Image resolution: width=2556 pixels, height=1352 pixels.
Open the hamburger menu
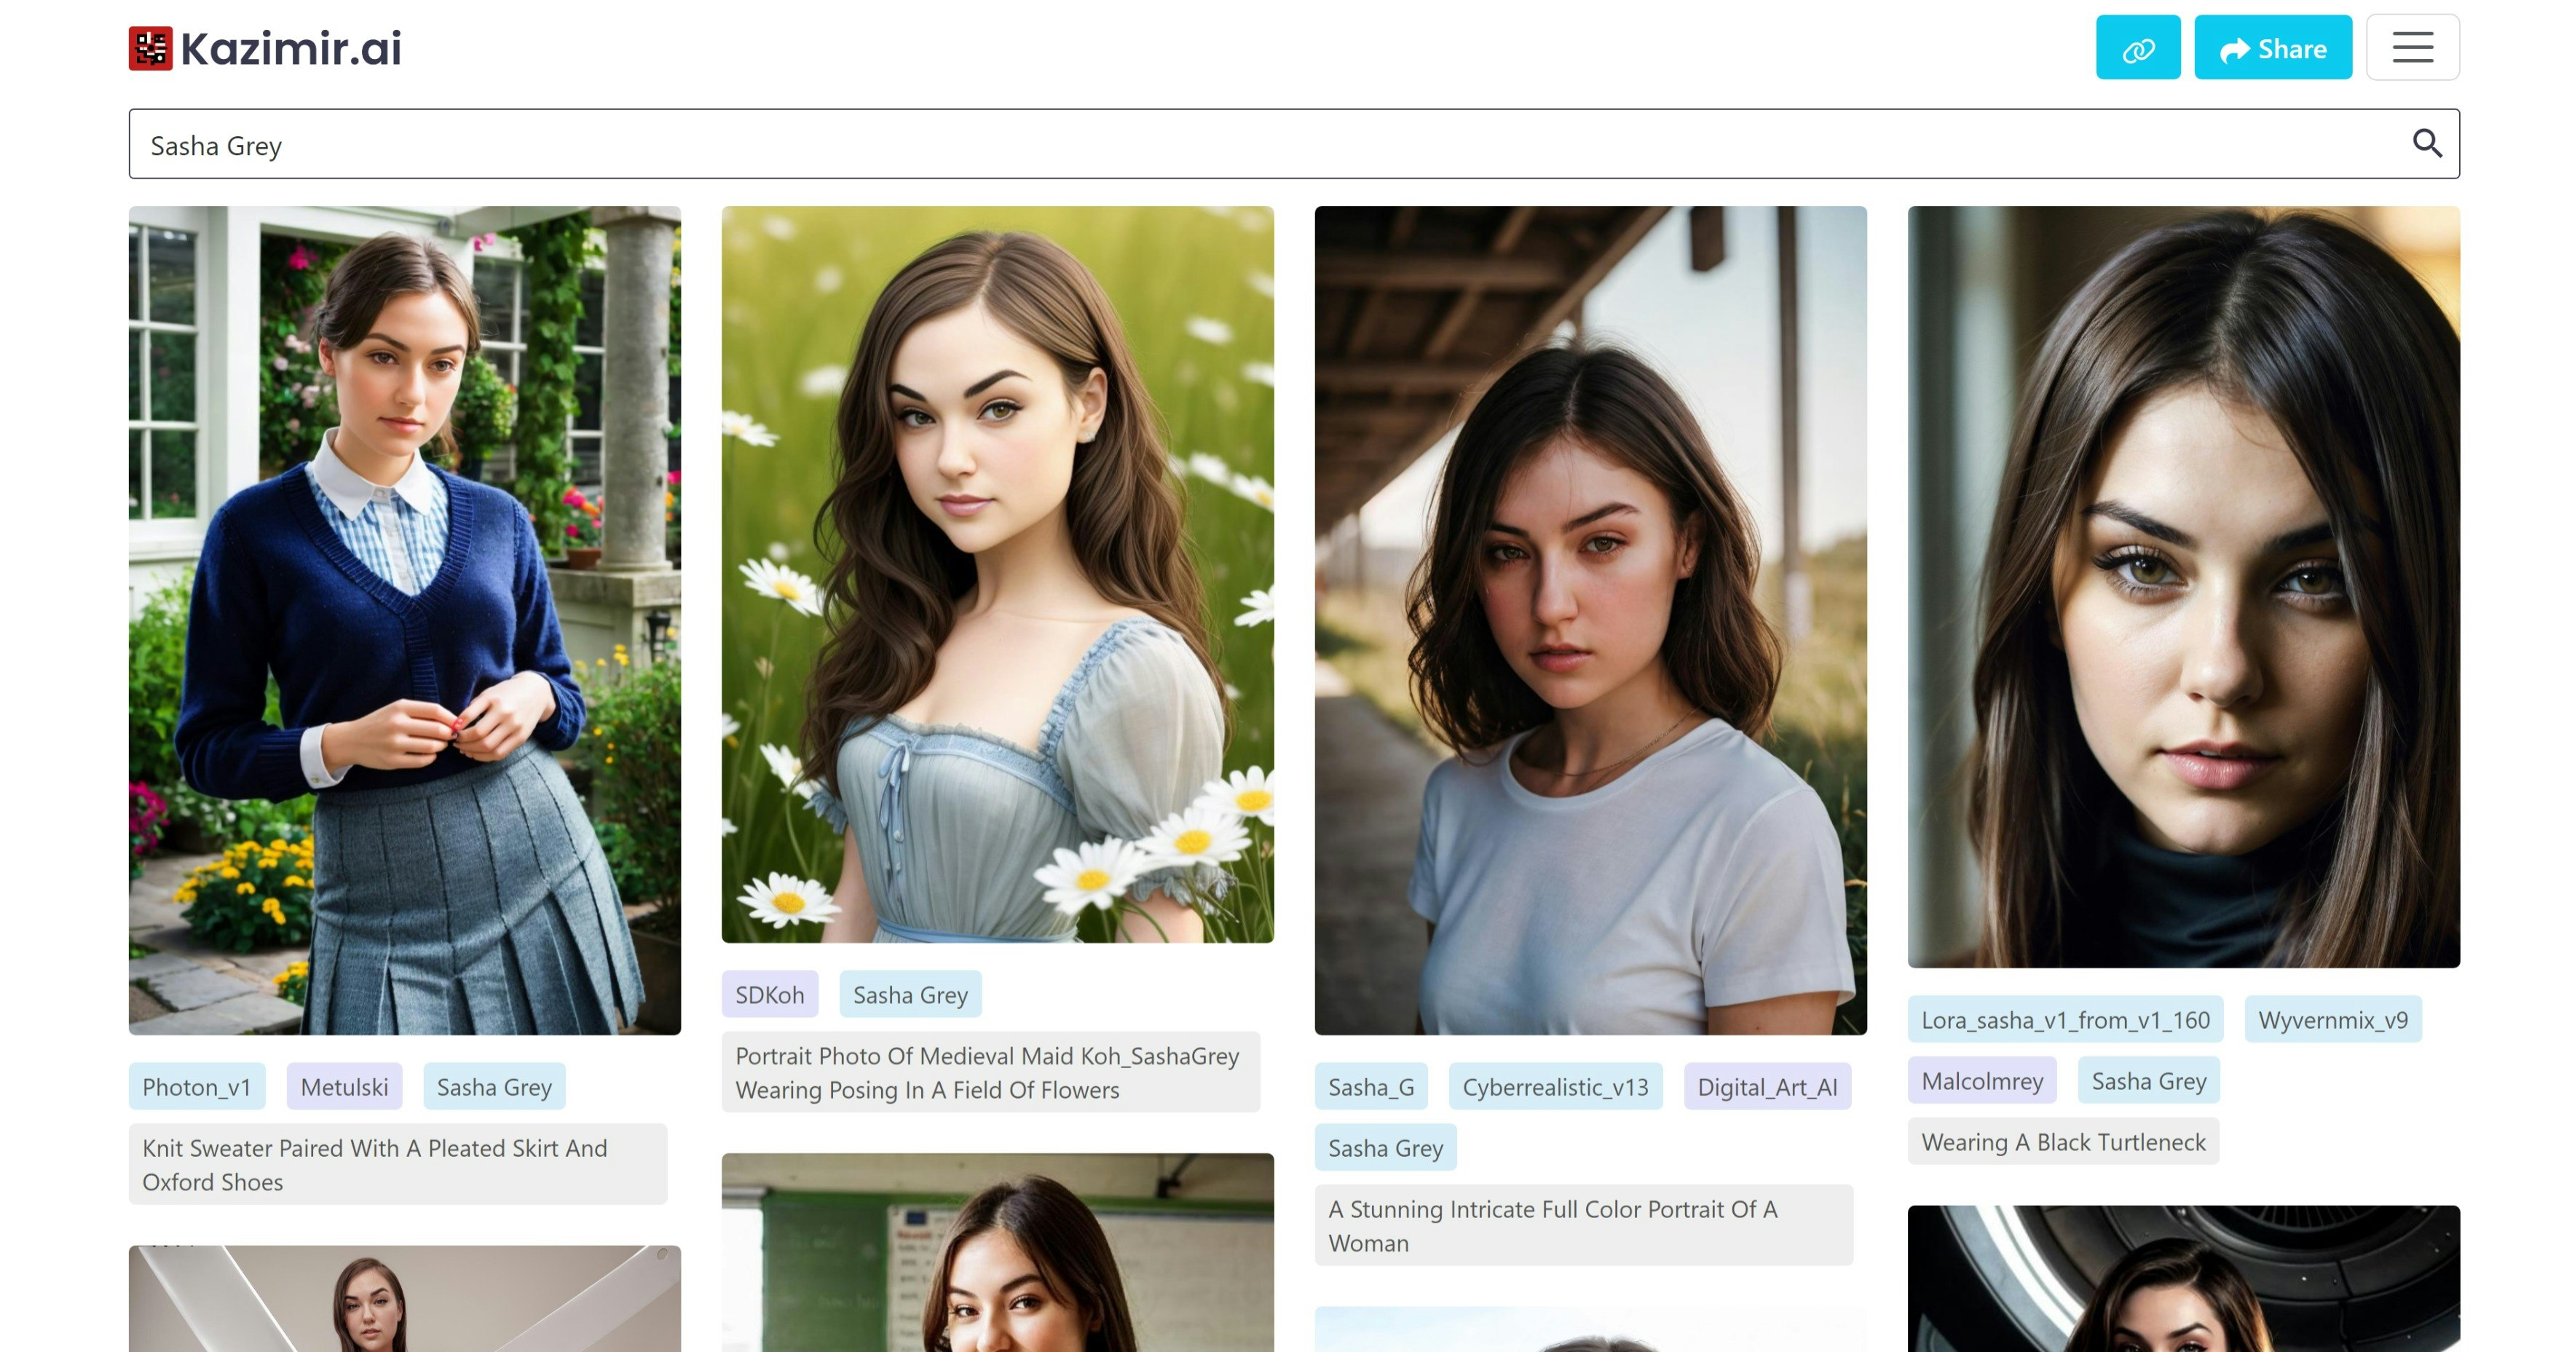tap(2411, 47)
